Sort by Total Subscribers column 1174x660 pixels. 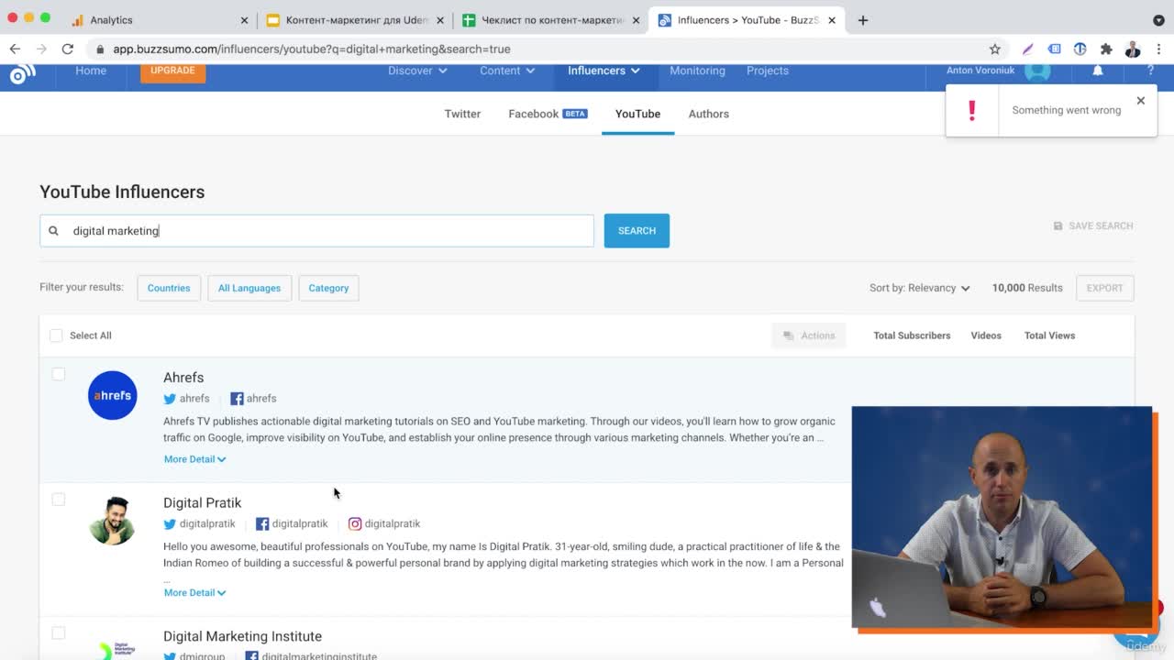point(912,335)
